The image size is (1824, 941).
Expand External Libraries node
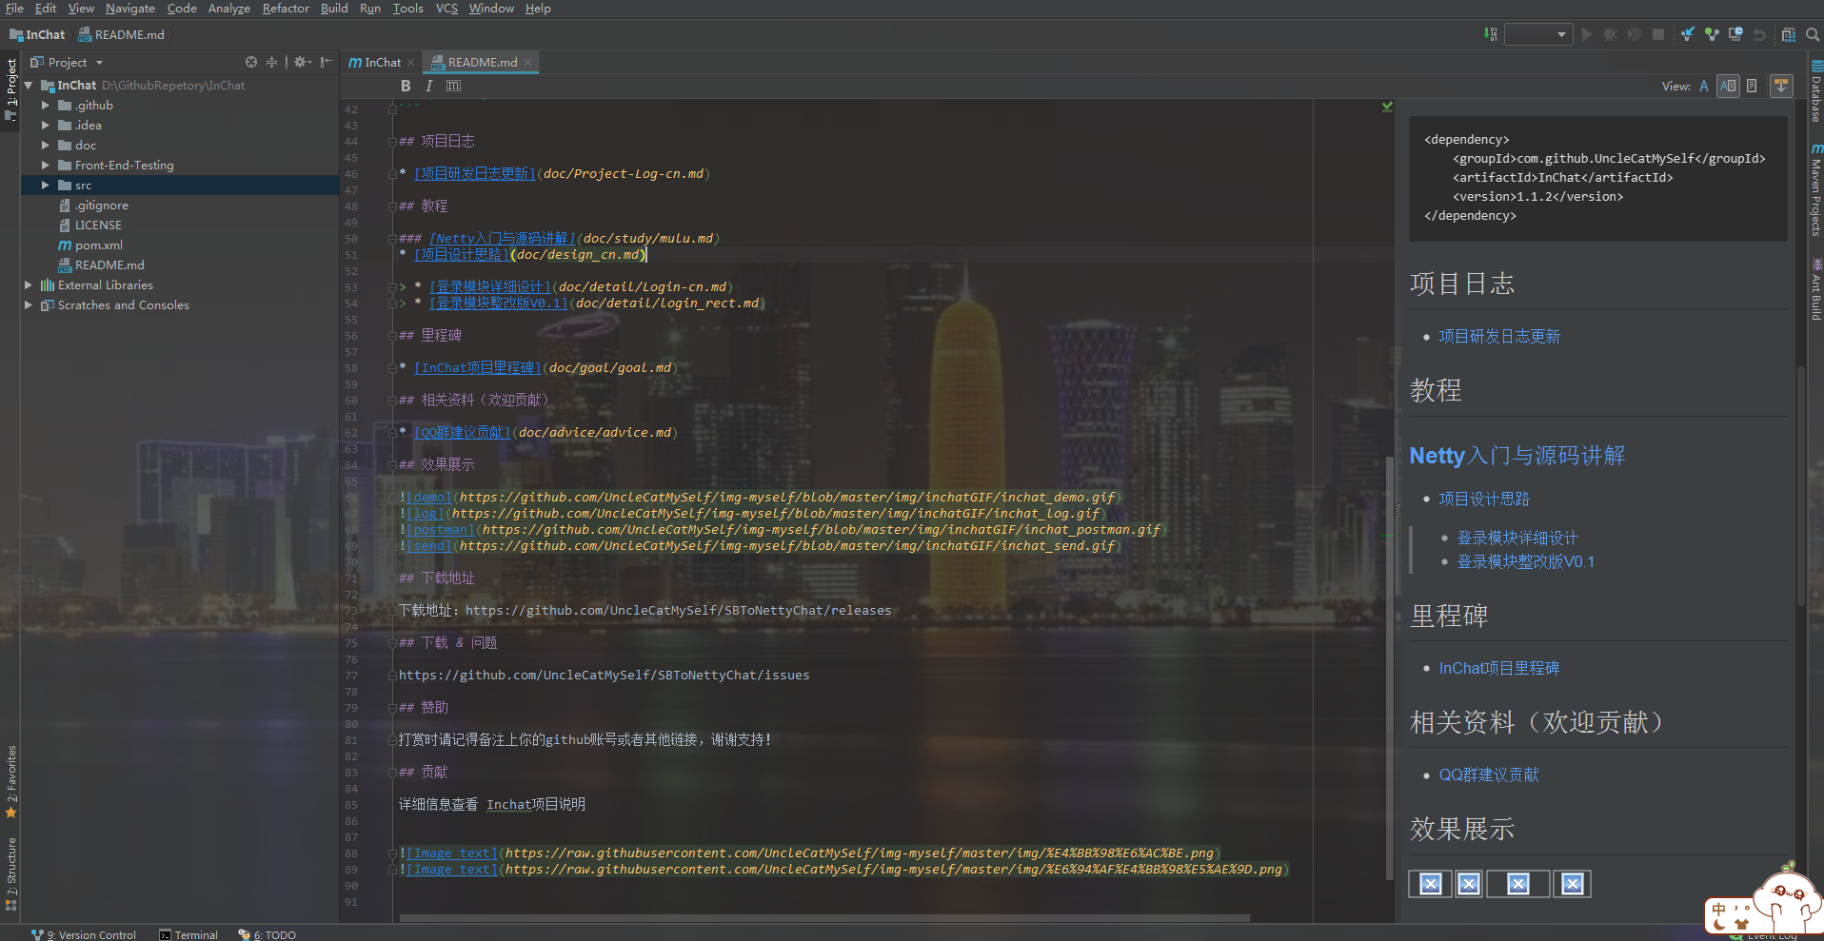29,284
